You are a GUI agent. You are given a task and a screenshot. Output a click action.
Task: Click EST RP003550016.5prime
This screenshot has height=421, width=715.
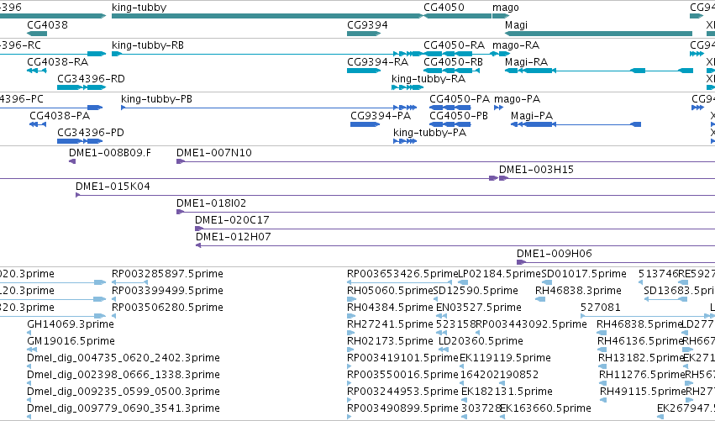pyautogui.click(x=350, y=383)
